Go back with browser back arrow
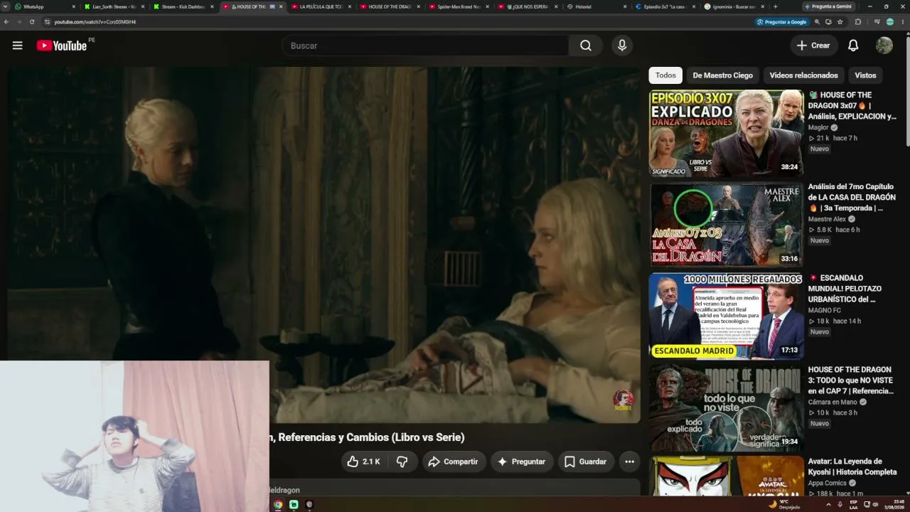Image resolution: width=910 pixels, height=512 pixels. pos(6,22)
